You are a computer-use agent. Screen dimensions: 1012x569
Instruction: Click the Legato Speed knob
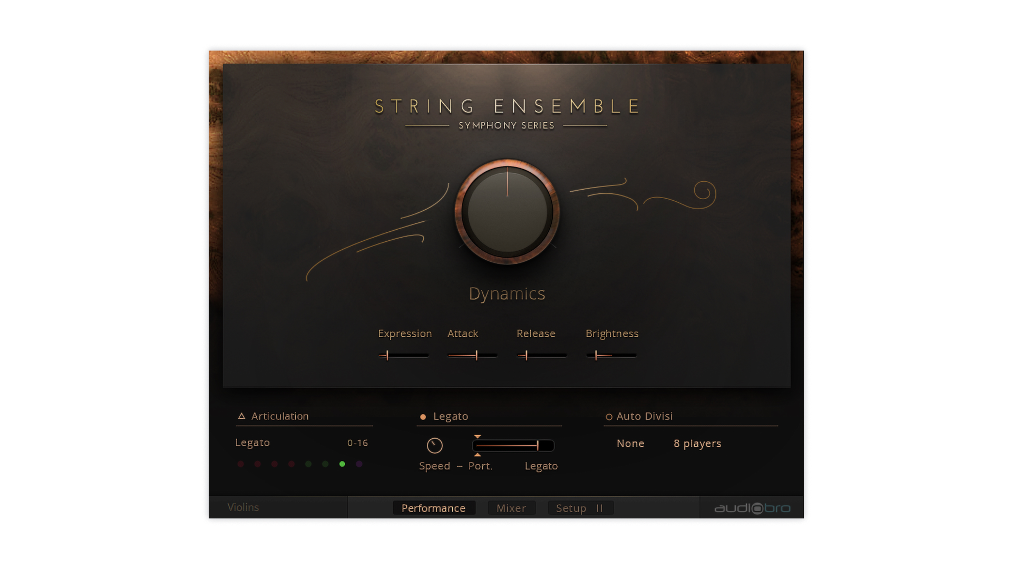pyautogui.click(x=434, y=446)
